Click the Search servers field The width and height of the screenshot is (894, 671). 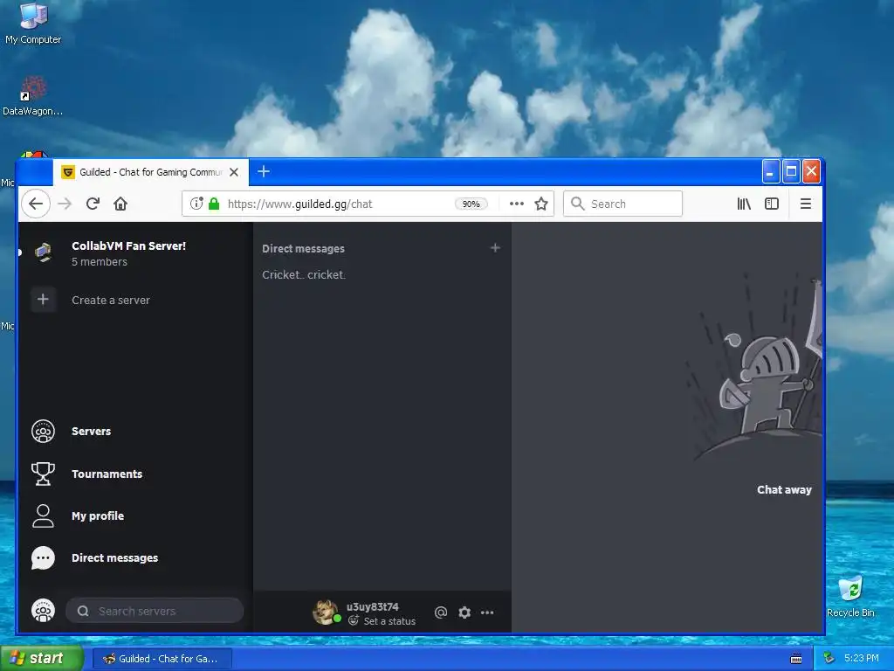[x=155, y=611]
